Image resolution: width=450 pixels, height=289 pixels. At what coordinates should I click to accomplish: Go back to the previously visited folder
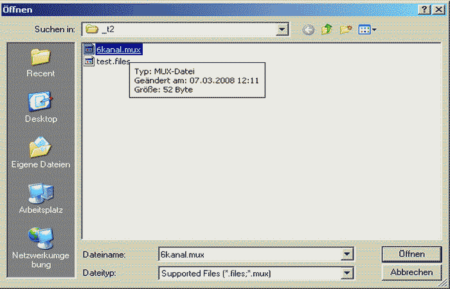tap(309, 30)
